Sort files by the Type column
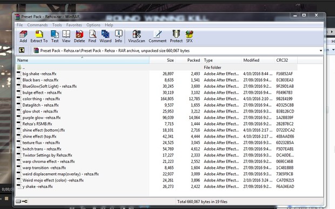The height and width of the screenshot is (209, 335). (x=222, y=60)
